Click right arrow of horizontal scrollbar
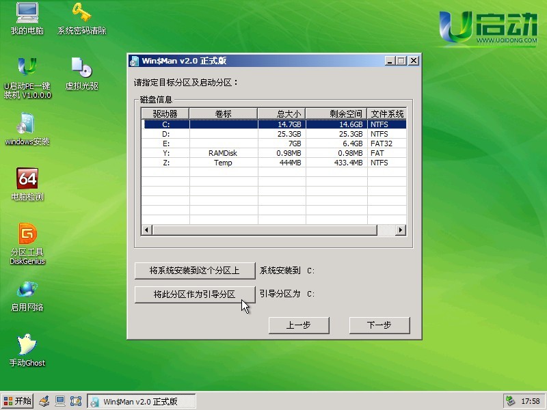 (x=401, y=230)
